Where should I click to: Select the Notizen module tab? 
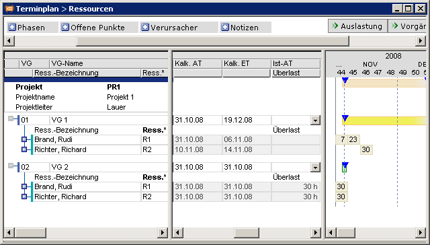tap(245, 27)
